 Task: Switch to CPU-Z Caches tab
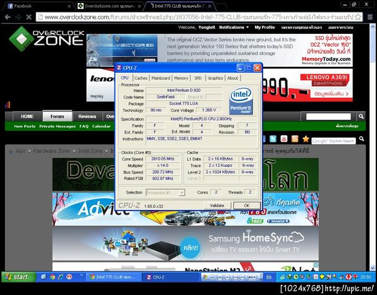141,78
